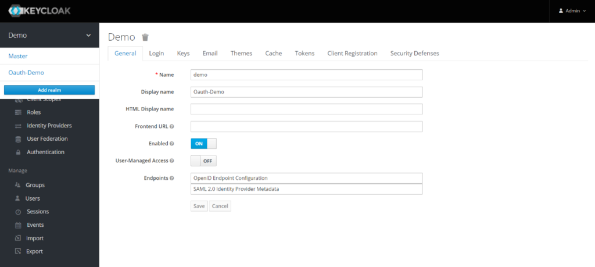Click the Sessions clock icon
Screen dimensions: 595x267
[x=18, y=212]
